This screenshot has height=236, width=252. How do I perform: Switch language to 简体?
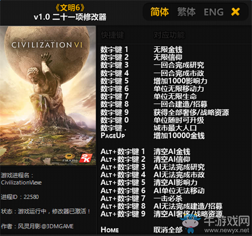click(159, 12)
